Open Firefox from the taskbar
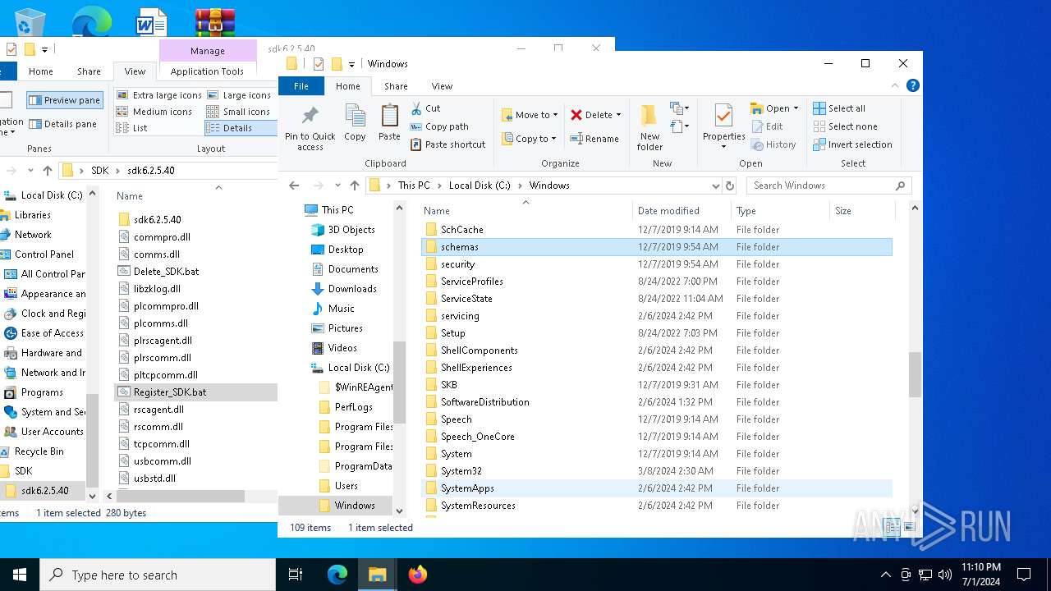This screenshot has width=1051, height=591. point(418,575)
